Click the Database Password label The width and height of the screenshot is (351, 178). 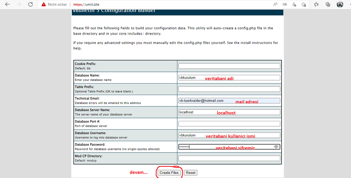click(x=90, y=144)
